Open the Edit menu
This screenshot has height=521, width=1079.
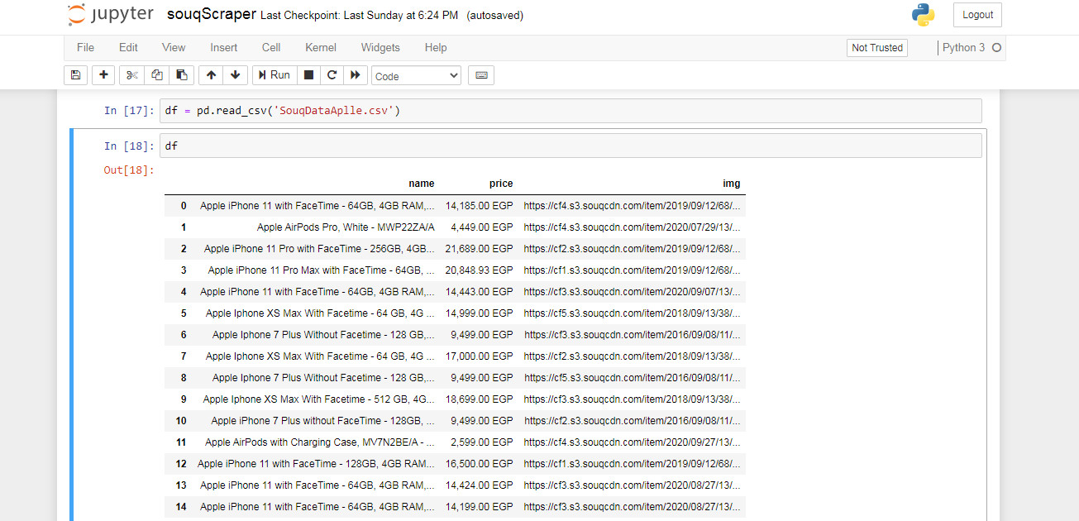point(128,48)
